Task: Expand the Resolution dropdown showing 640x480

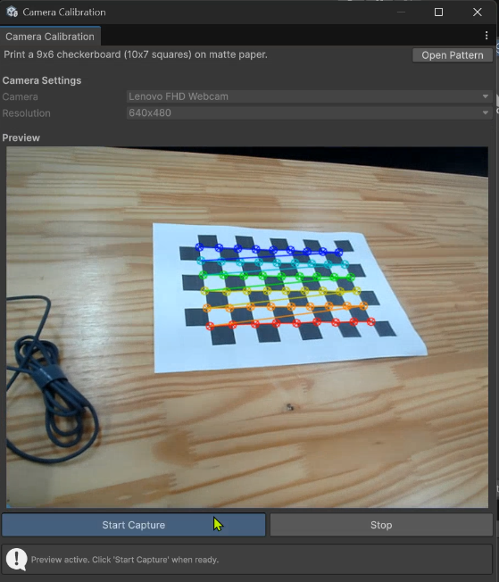Action: tap(309, 112)
